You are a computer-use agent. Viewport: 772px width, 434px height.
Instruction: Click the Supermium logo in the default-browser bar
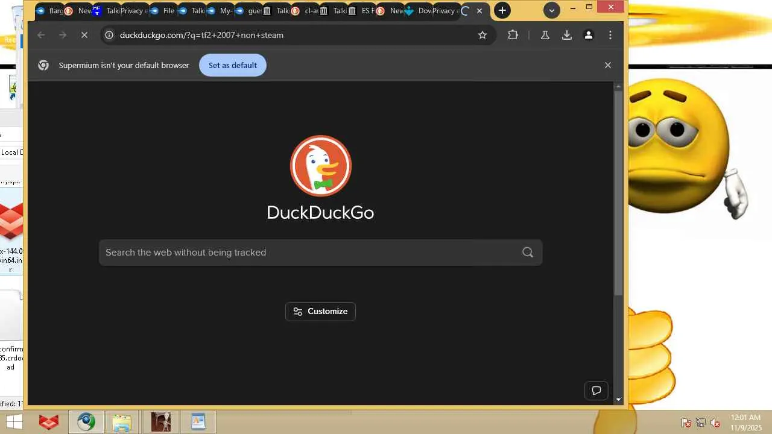[x=43, y=65]
